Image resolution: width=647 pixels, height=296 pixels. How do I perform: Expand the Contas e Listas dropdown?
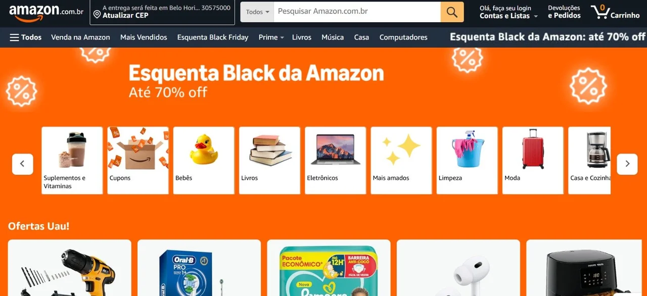click(x=509, y=12)
